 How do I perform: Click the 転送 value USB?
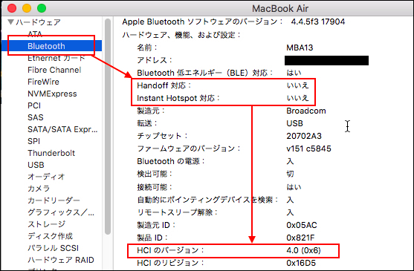[294, 123]
